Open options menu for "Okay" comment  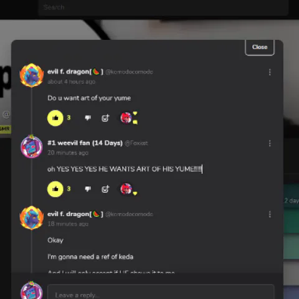[x=270, y=214]
